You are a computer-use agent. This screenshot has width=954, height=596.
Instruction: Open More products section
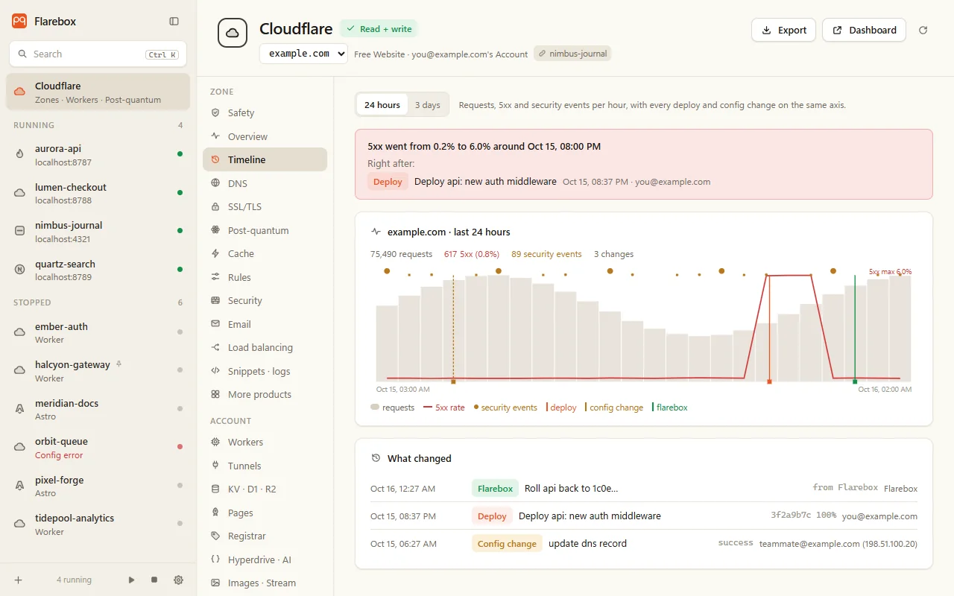265,394
